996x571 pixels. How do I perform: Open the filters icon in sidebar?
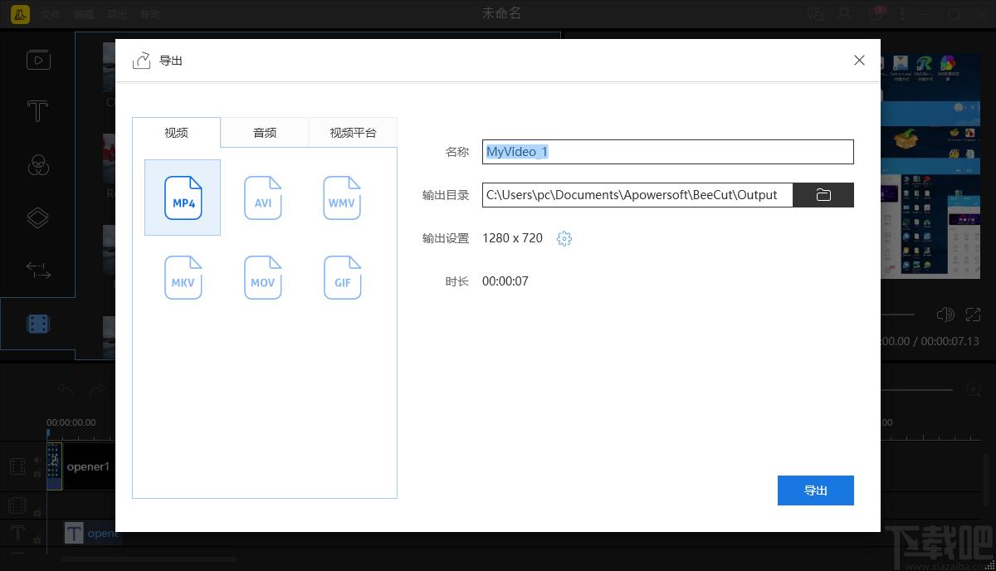37,164
